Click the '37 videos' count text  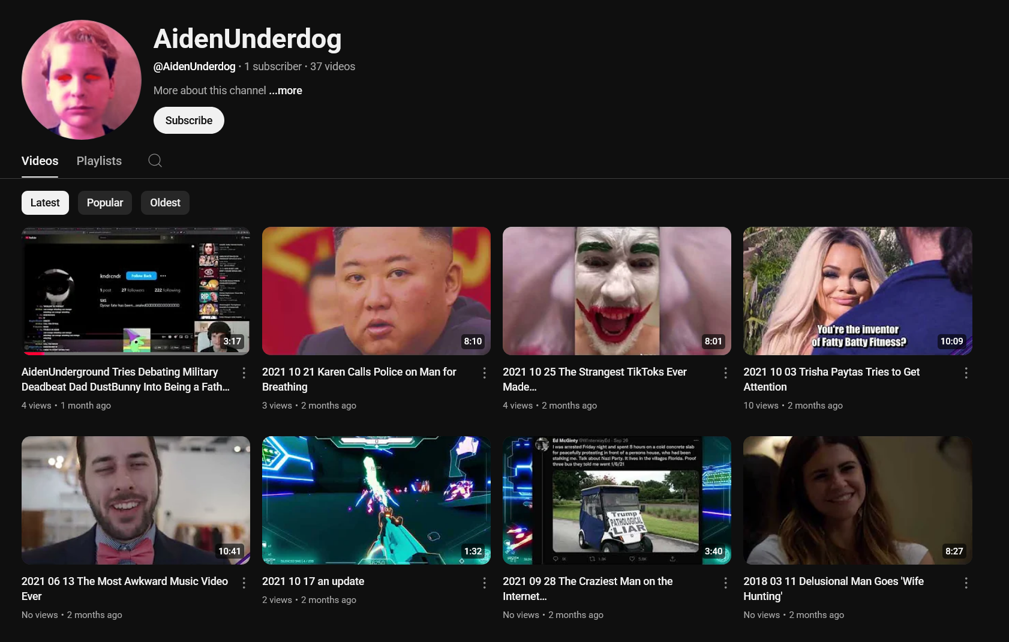332,67
